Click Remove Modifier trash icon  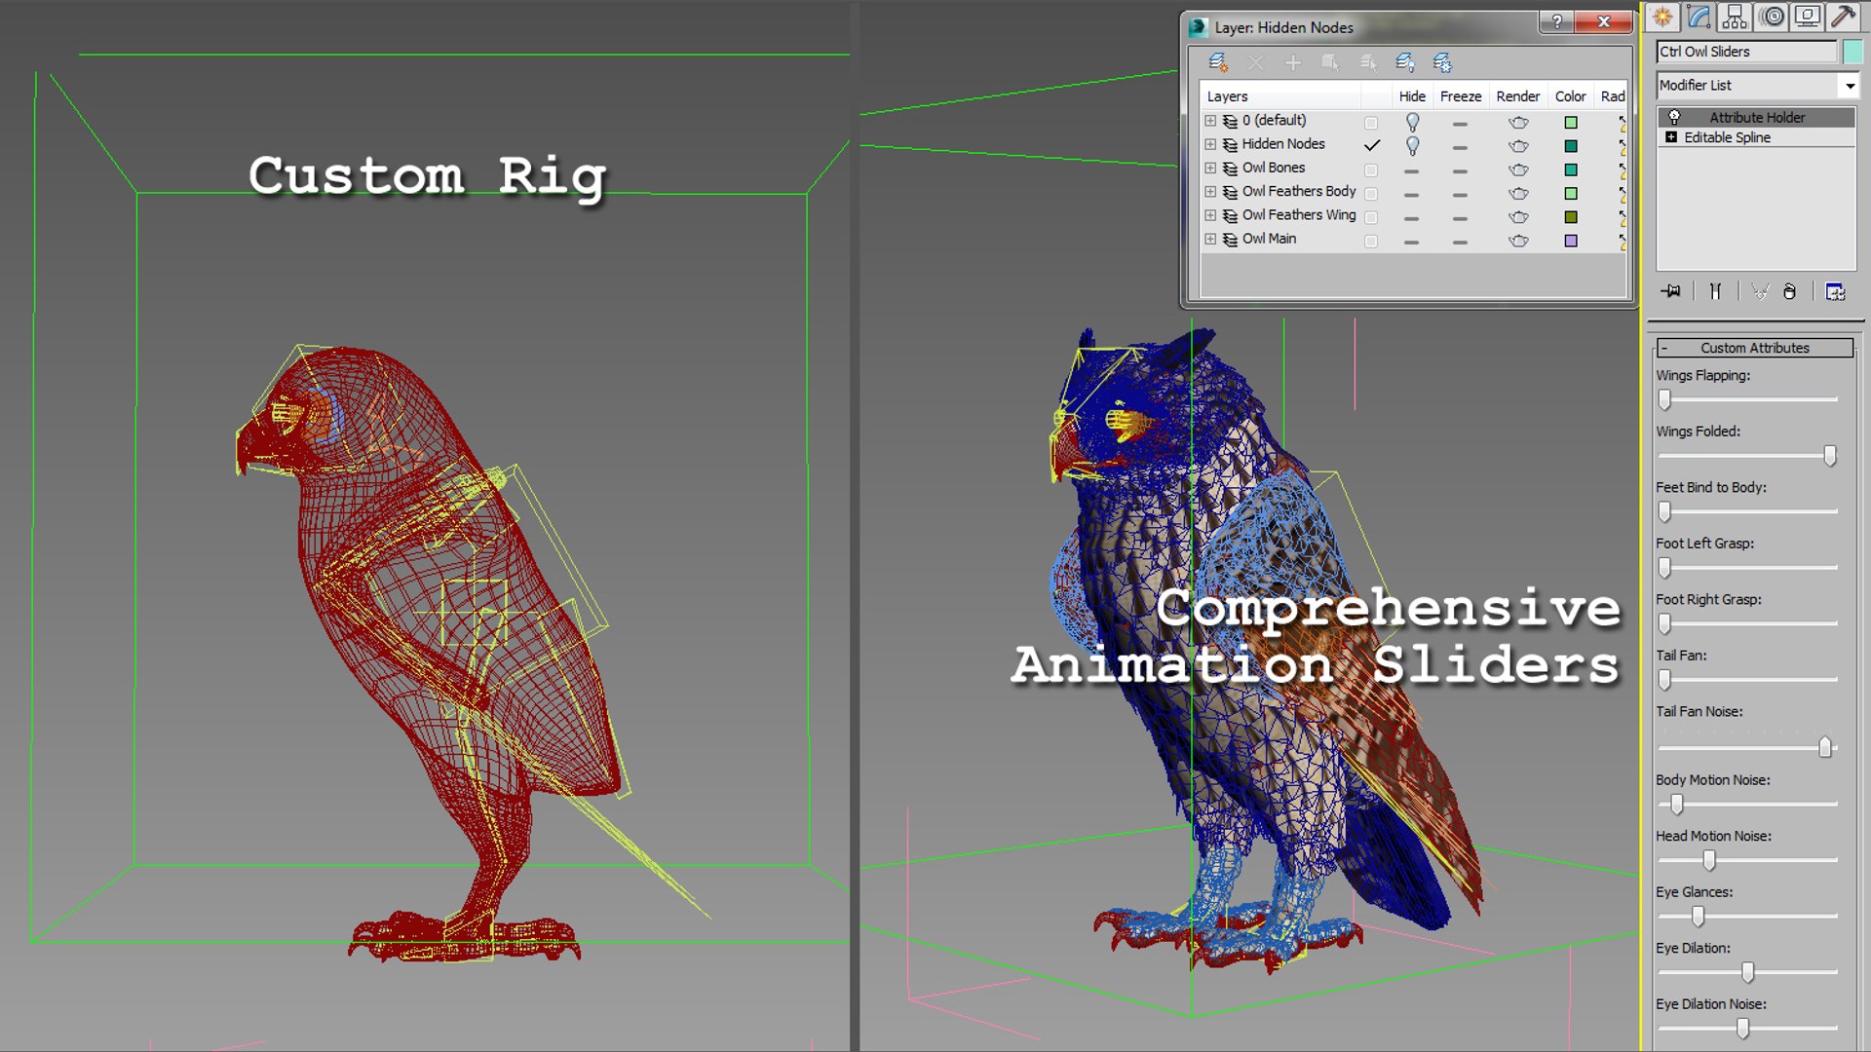coord(1789,291)
